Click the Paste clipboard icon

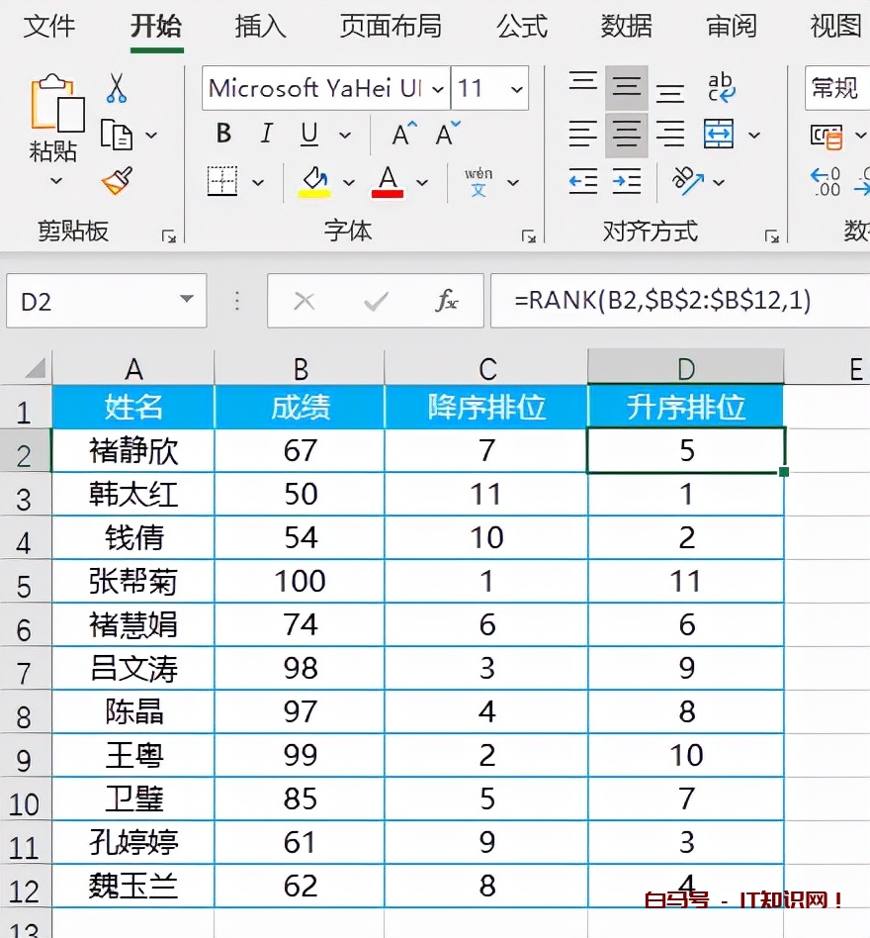(54, 104)
